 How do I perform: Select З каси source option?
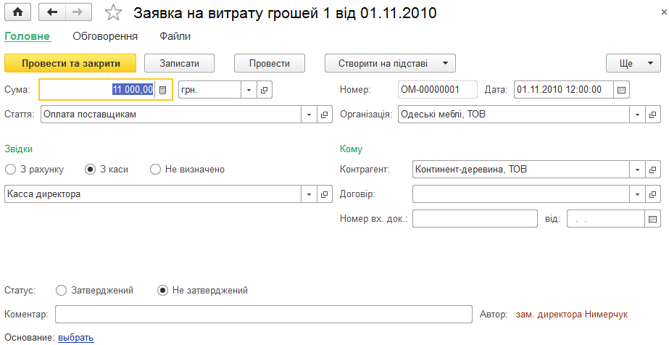click(x=107, y=170)
